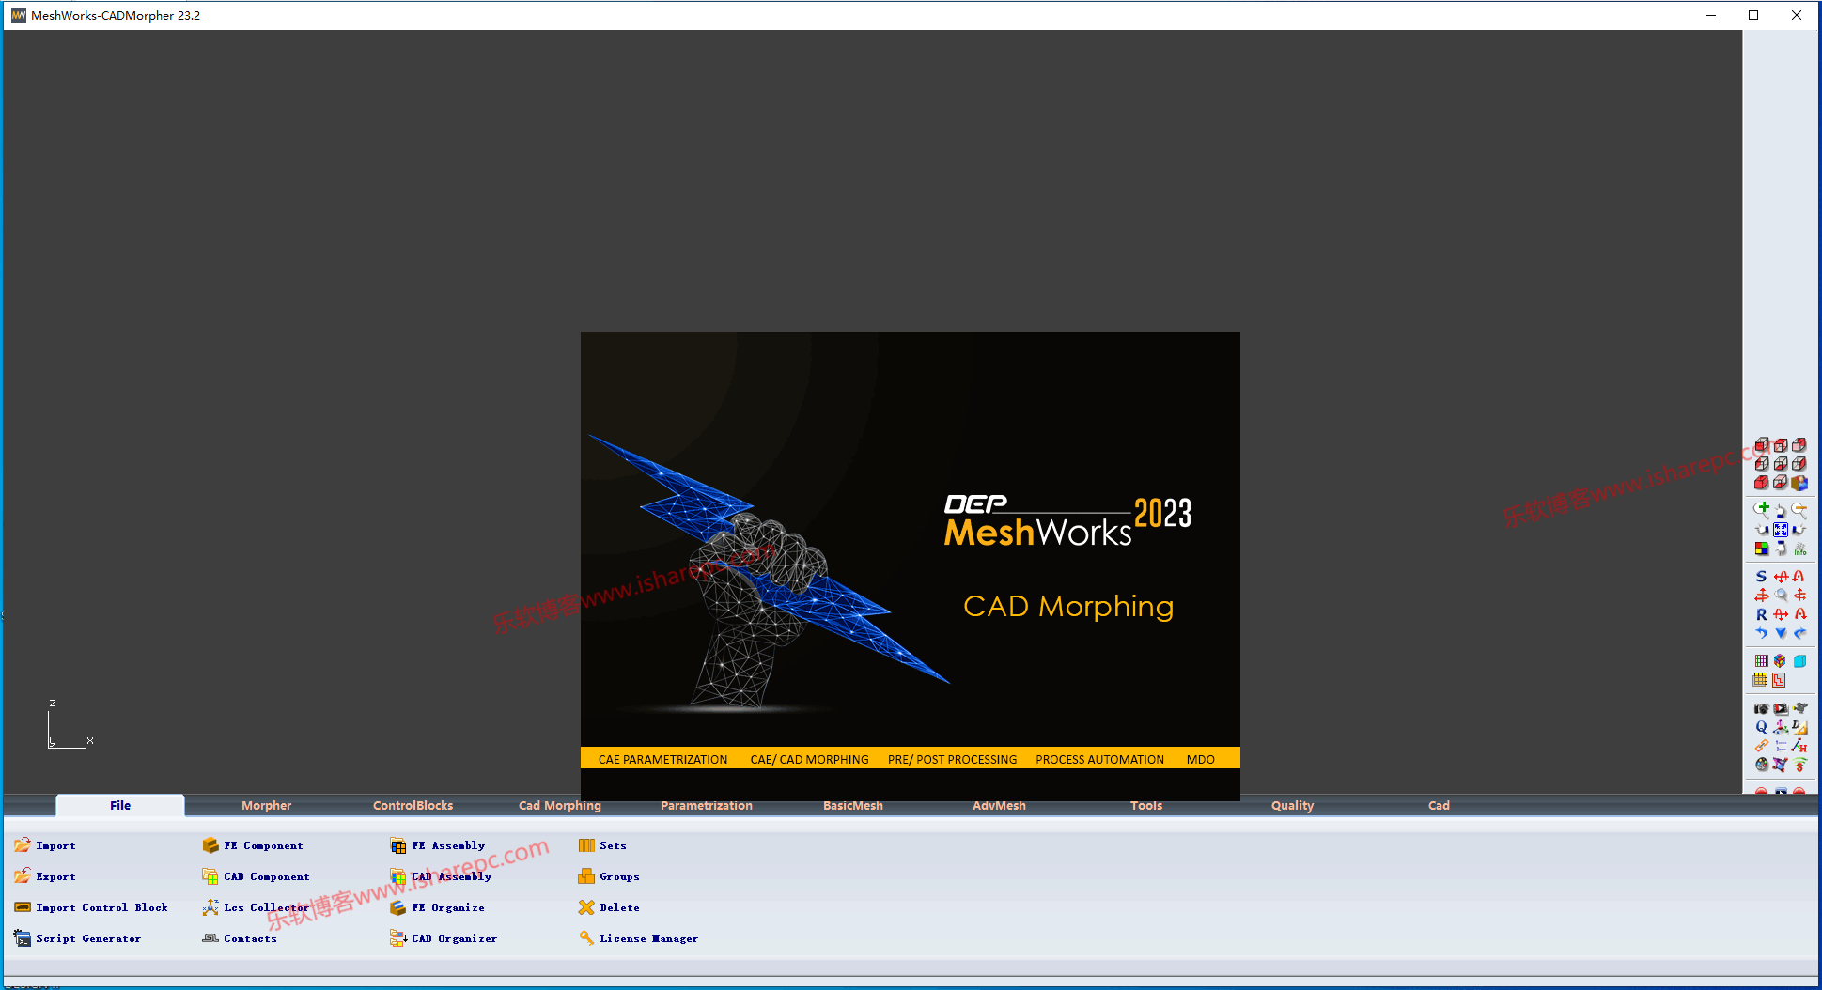Click the zoom out magnifier icon

(x=1799, y=510)
